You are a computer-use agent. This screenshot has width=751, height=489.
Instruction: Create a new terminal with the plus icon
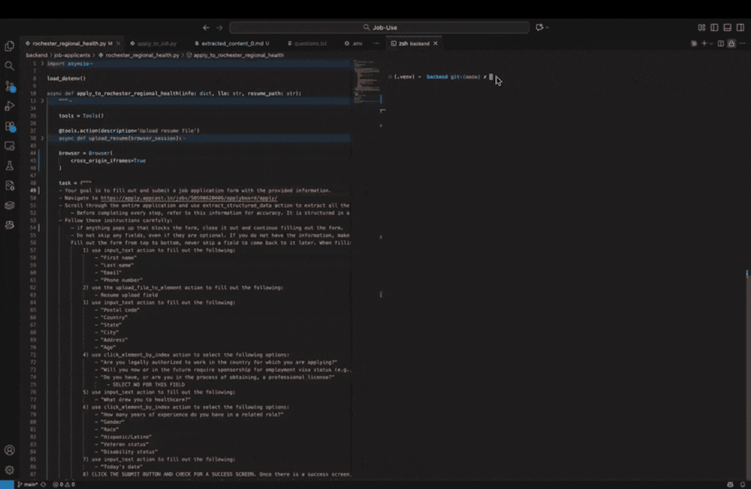(x=704, y=43)
